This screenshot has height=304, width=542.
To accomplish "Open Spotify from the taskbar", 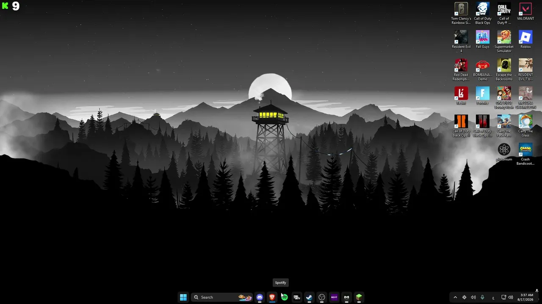I will (284, 297).
